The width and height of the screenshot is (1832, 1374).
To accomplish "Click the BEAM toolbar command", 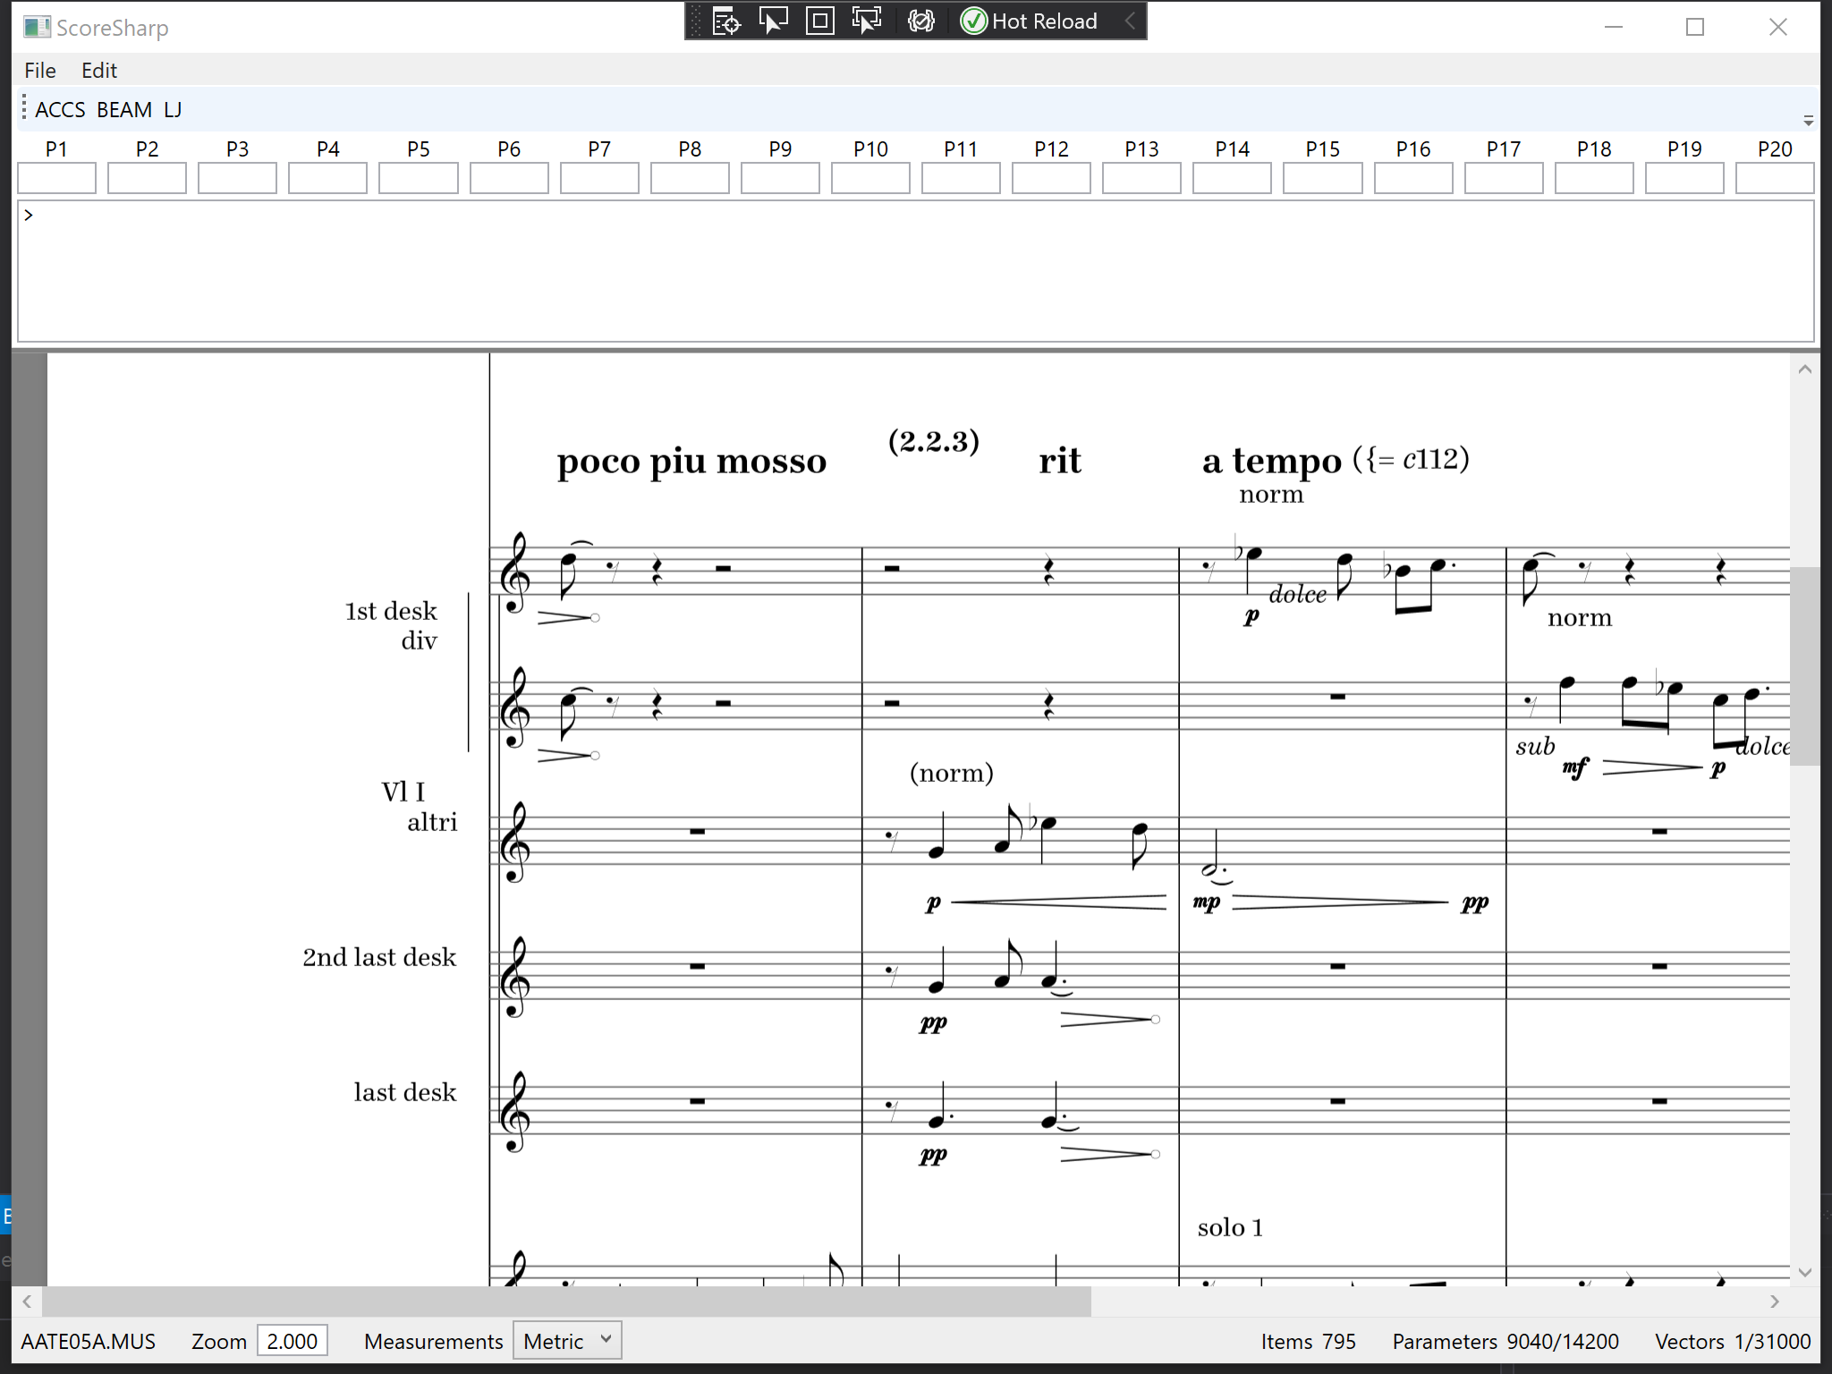I will click(124, 109).
